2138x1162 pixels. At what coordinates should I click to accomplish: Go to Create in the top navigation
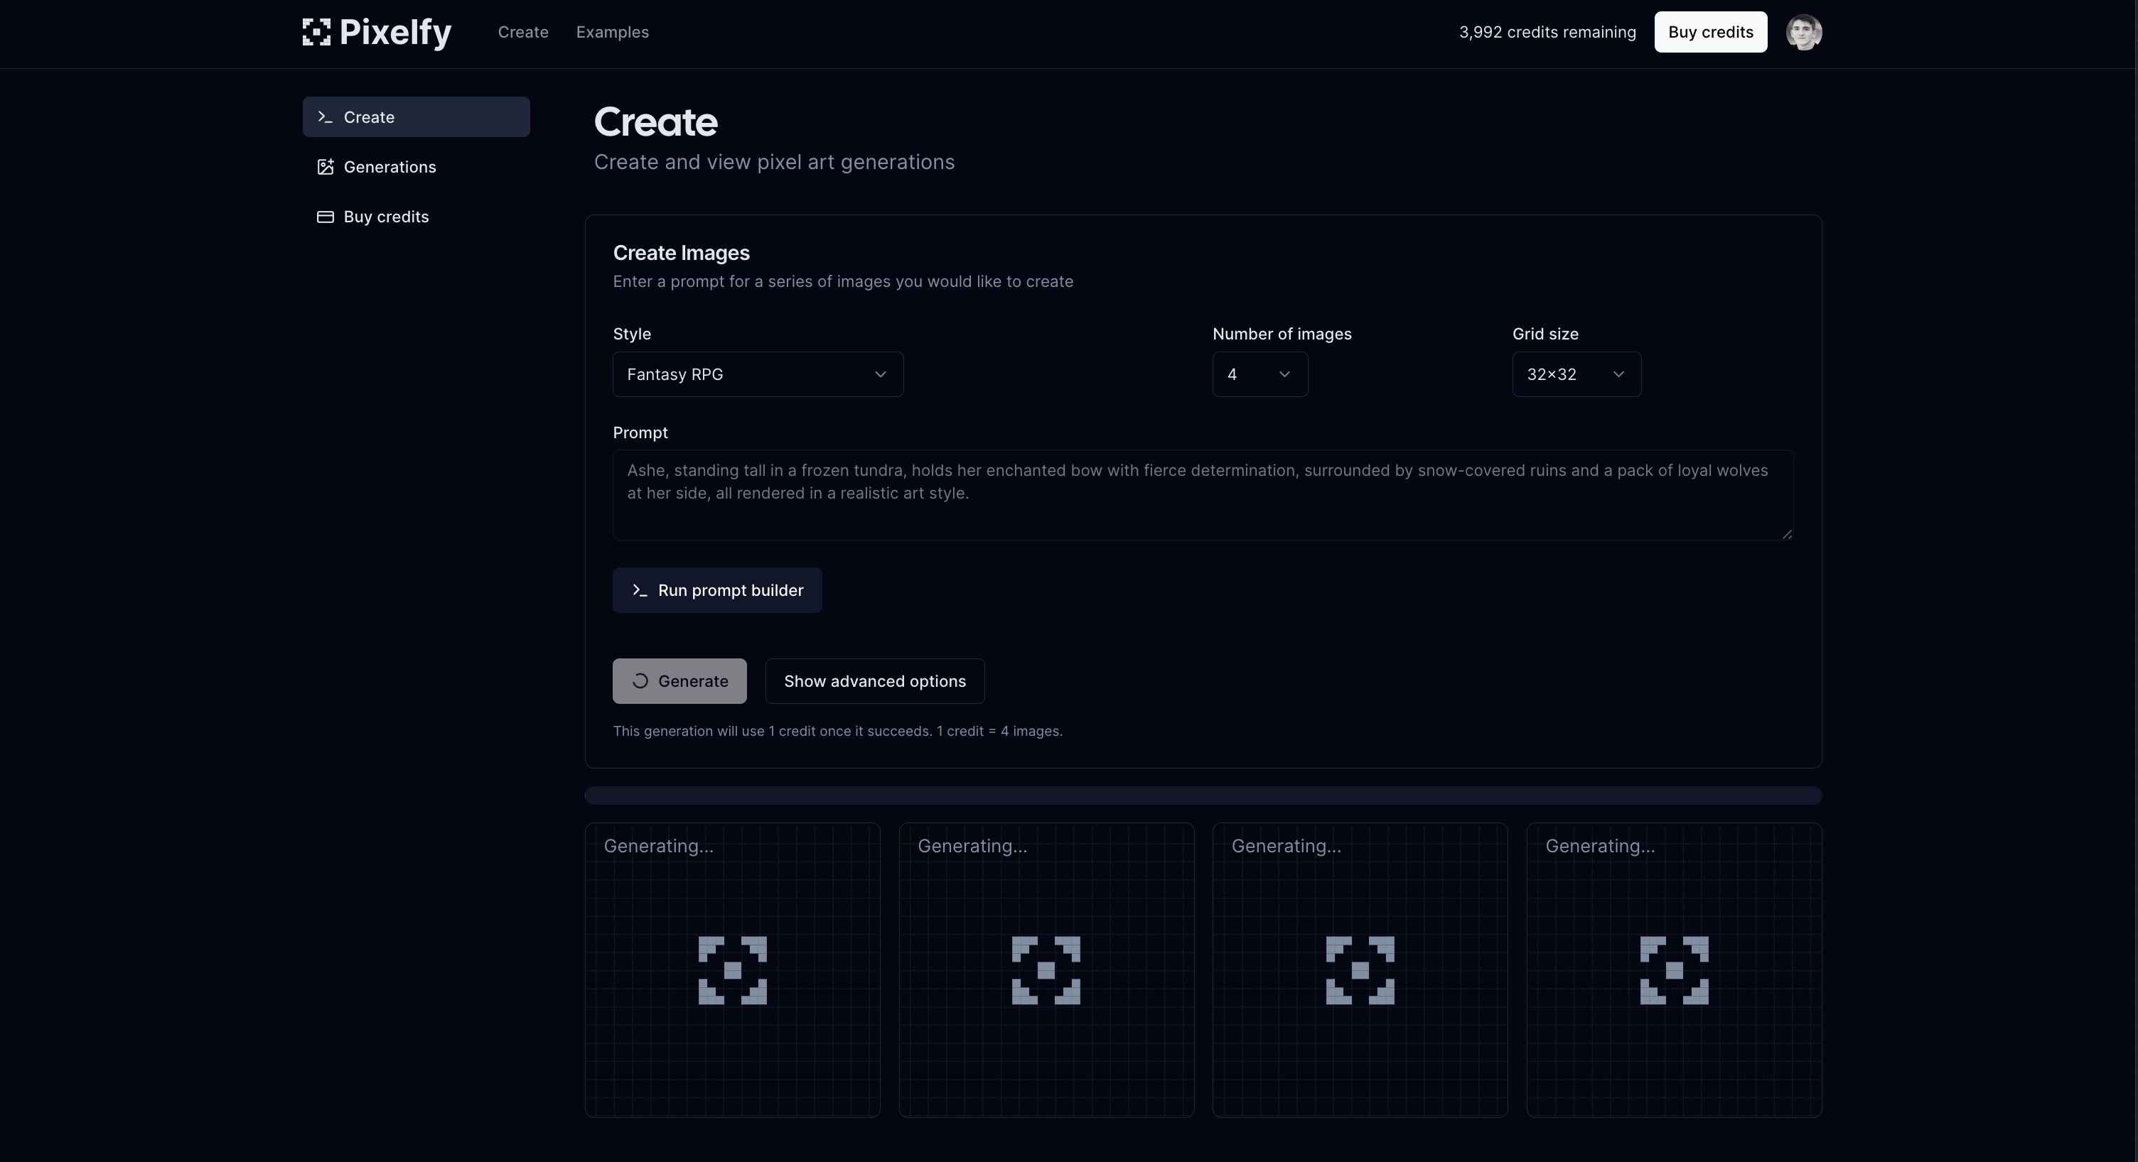[x=523, y=33]
